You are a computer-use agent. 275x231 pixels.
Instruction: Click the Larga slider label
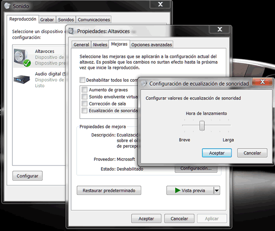click(228, 140)
